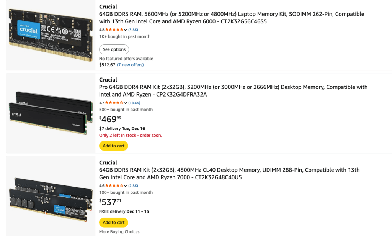Screen dimensions: 392x236
Task: Open the 64GB DDR5 5600MHz laptop kit title
Action: pyautogui.click(x=231, y=18)
